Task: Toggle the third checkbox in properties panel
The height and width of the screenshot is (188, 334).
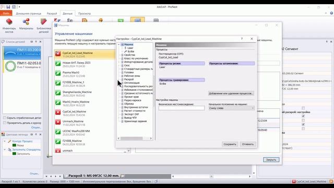Action: click(303, 120)
